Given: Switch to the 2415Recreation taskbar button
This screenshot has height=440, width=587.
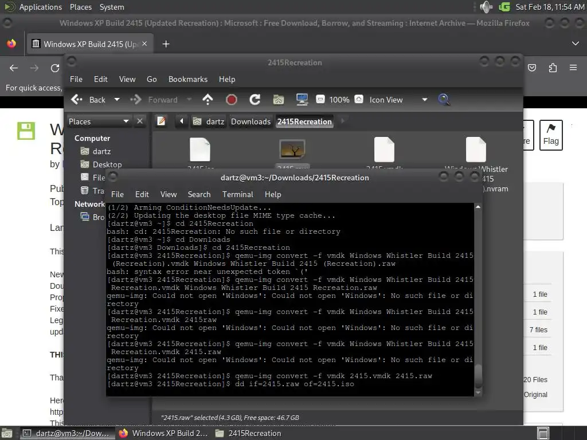Looking at the screenshot, I should pos(248,433).
